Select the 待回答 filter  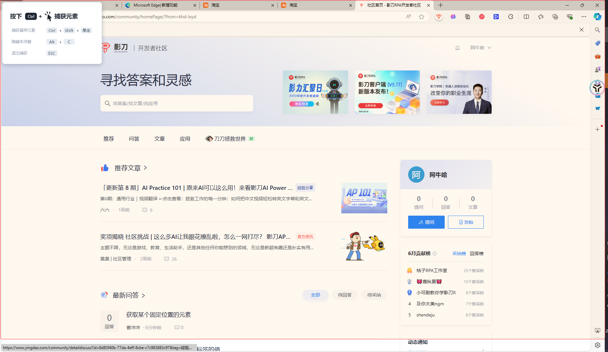[x=345, y=295]
